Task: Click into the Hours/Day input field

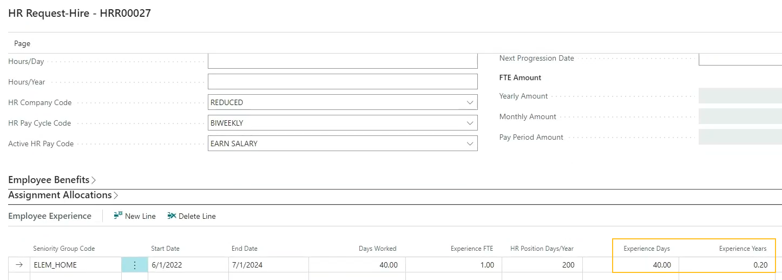Action: 342,61
